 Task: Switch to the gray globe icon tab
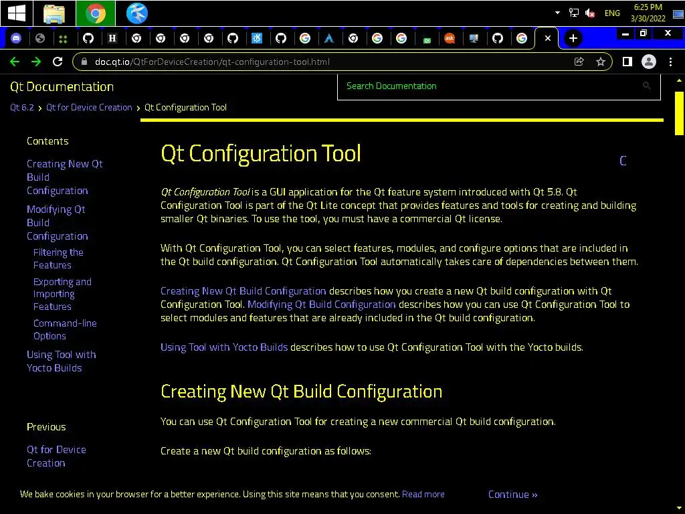pyautogui.click(x=39, y=38)
